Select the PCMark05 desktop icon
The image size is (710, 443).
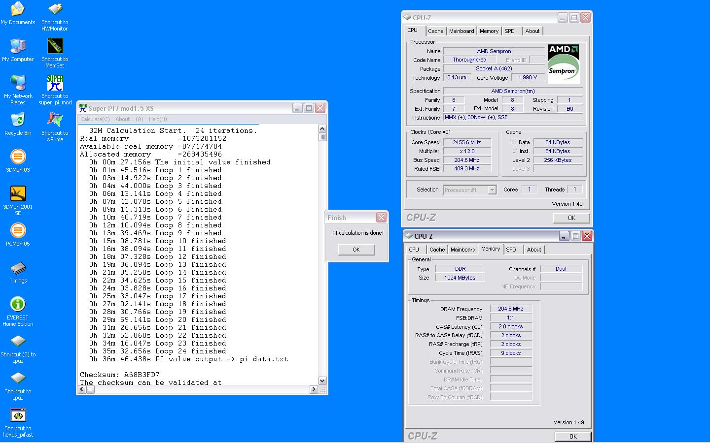tap(18, 234)
